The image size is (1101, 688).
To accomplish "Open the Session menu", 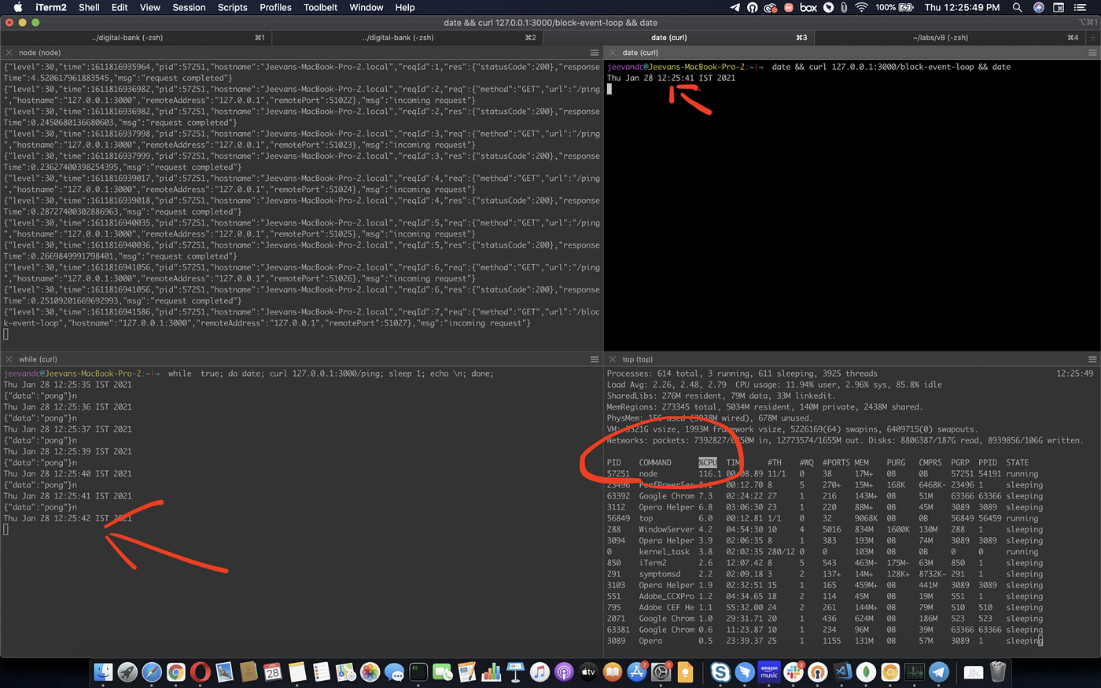I will [x=189, y=7].
